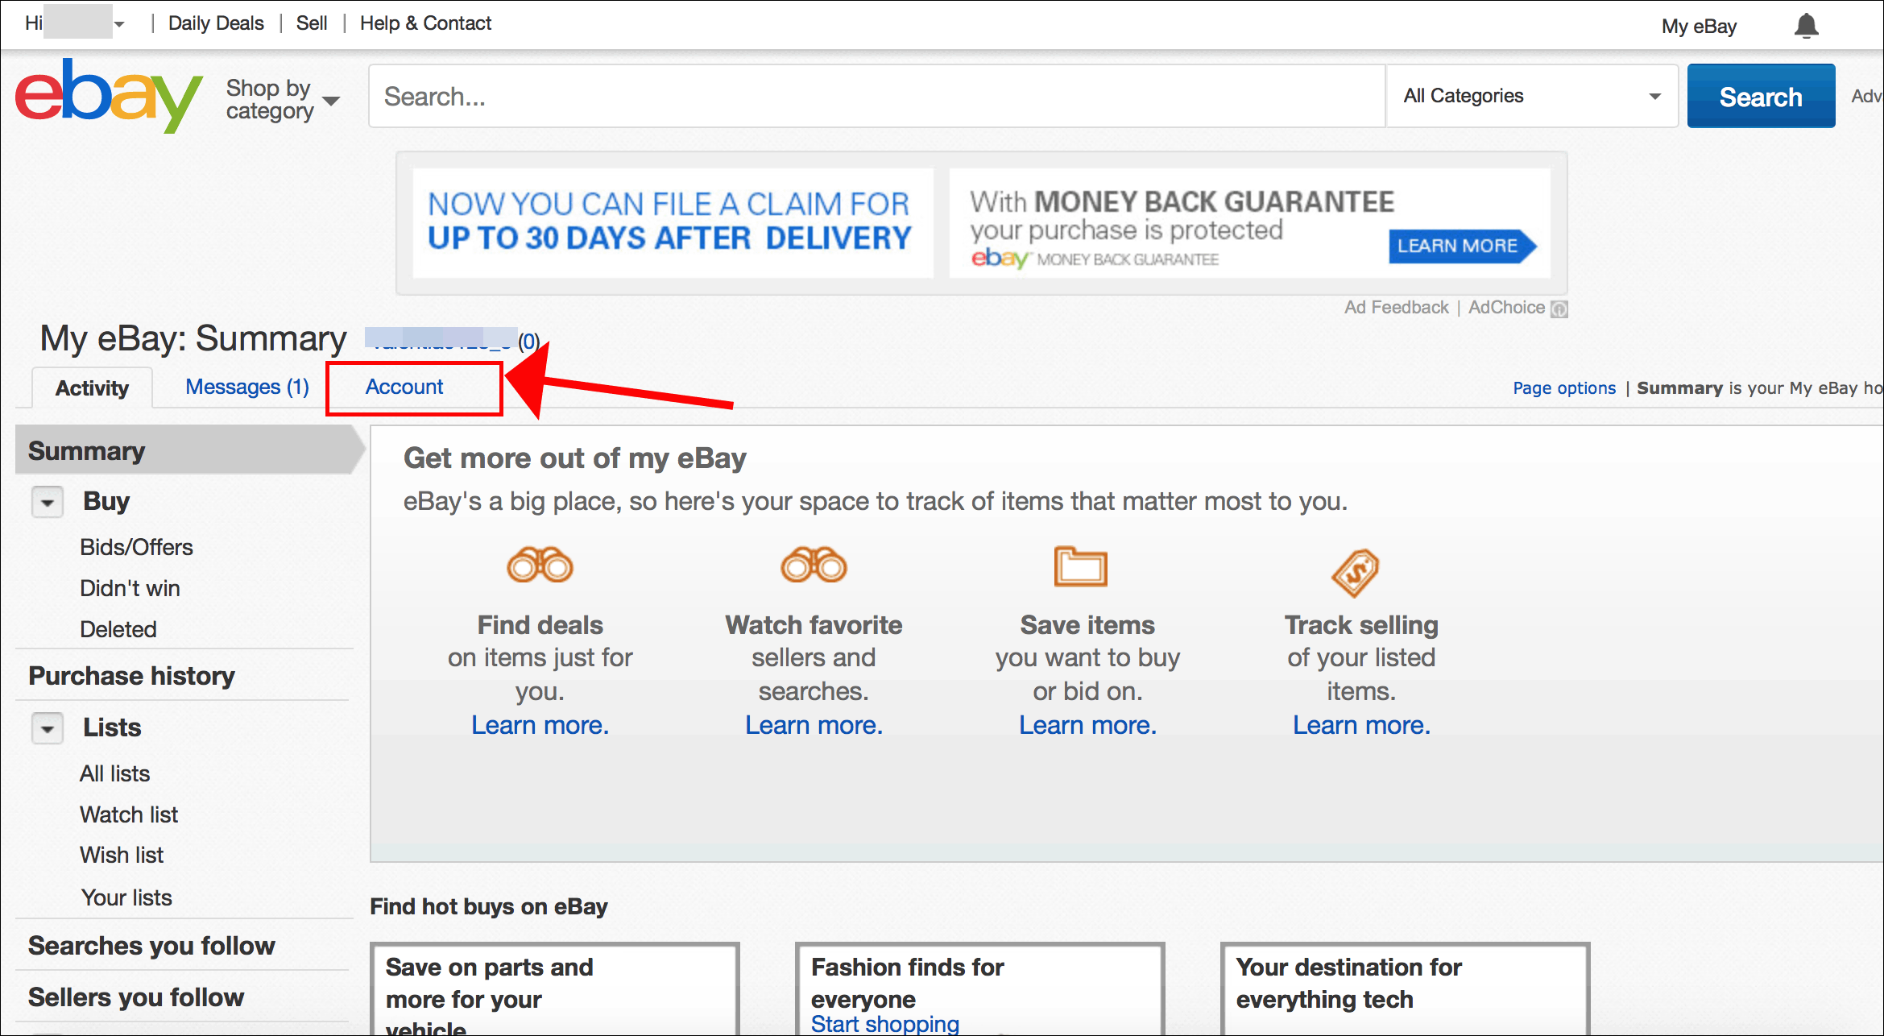The width and height of the screenshot is (1884, 1036).
Task: Click LEARN MORE in the ad banner
Action: coord(1462,246)
